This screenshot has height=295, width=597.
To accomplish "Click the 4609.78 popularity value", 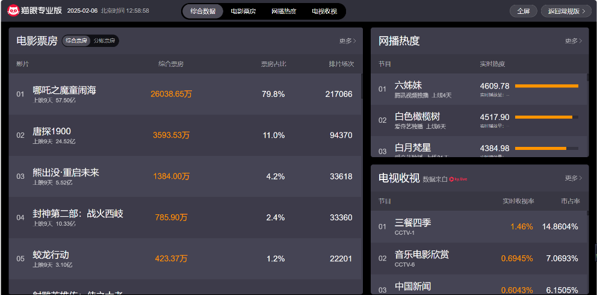I will point(495,86).
